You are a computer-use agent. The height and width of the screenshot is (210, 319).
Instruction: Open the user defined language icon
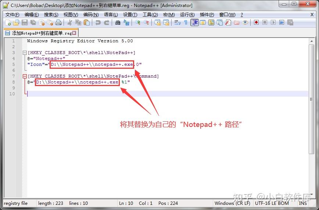point(202,22)
